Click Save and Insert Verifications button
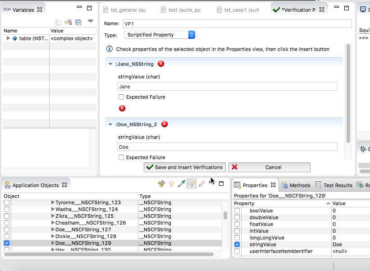Image resolution: width=370 pixels, height=271 pixels. tap(184, 167)
